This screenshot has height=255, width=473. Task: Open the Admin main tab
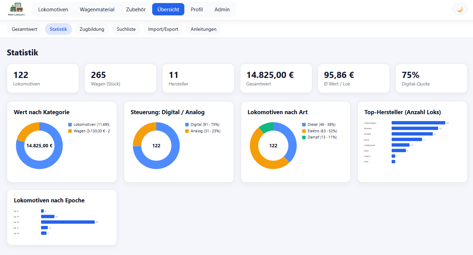pyautogui.click(x=222, y=10)
